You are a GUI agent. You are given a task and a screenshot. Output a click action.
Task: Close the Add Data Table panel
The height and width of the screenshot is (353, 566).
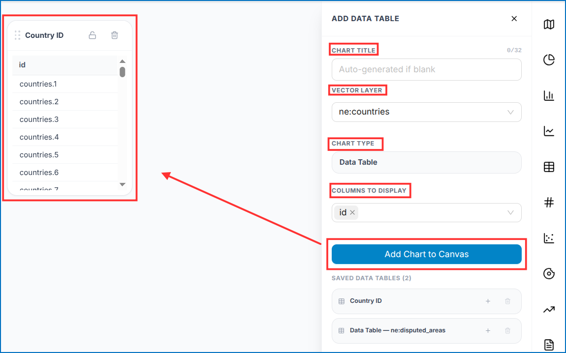[514, 18]
